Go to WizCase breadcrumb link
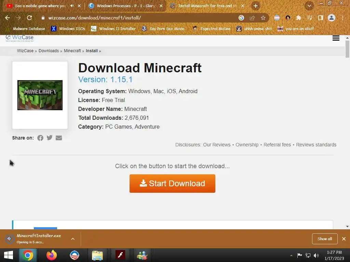The image size is (350, 262). pos(25,51)
